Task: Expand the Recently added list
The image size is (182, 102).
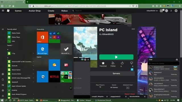Action: [x=10, y=45]
